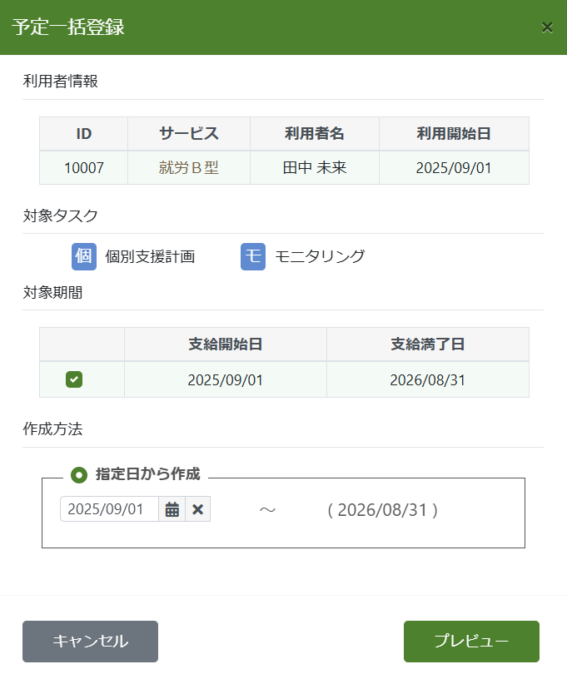
Task: Select the 指定日から作成 radio button
Action: tap(79, 474)
